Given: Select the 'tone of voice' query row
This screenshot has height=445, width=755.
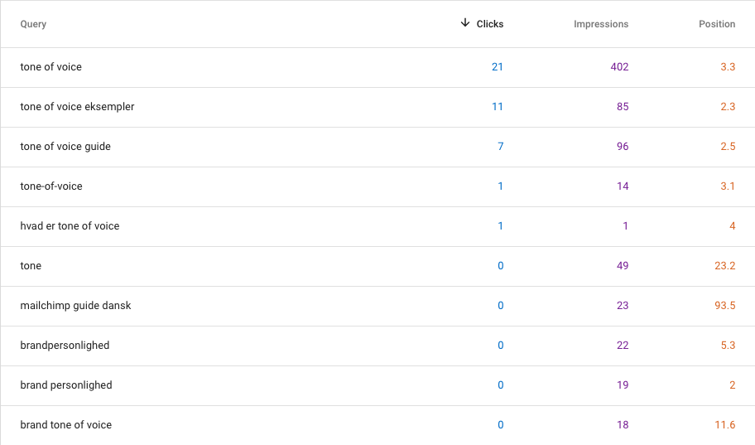Looking at the screenshot, I should 51,67.
